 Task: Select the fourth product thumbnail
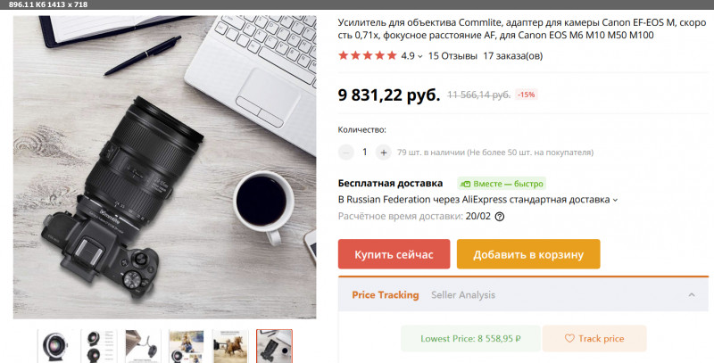[187, 345]
